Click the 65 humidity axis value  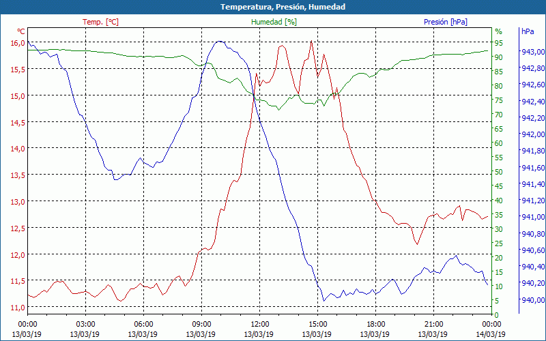[499, 129]
